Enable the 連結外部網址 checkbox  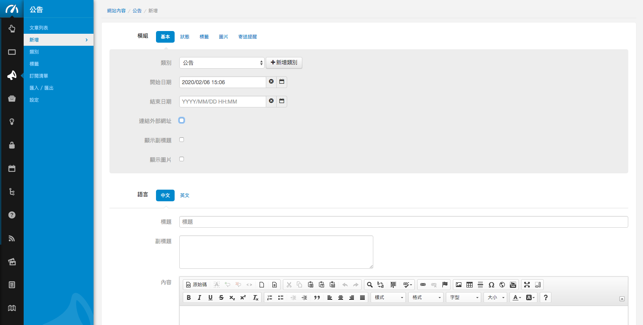coord(182,120)
